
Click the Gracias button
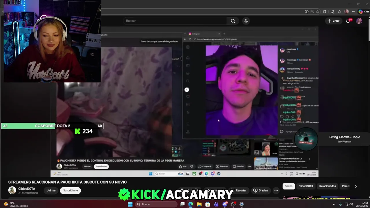(261, 190)
